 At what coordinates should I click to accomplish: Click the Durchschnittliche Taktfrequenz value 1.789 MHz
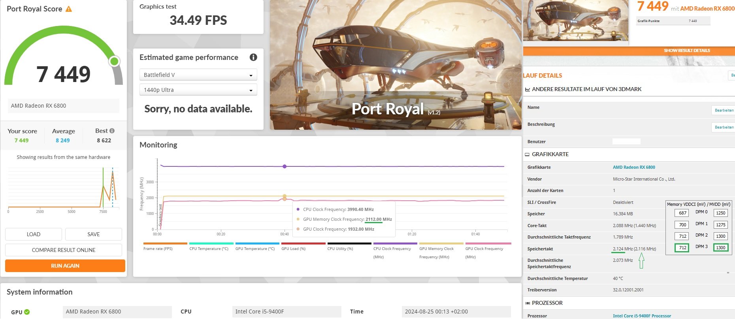pyautogui.click(x=623, y=237)
